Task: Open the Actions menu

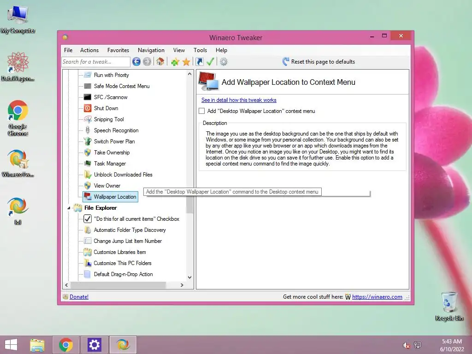Action: 89,50
